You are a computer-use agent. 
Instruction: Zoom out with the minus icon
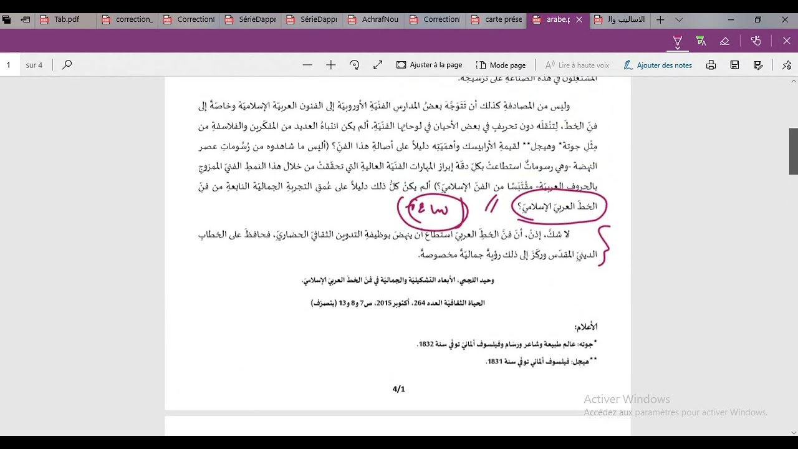point(307,65)
